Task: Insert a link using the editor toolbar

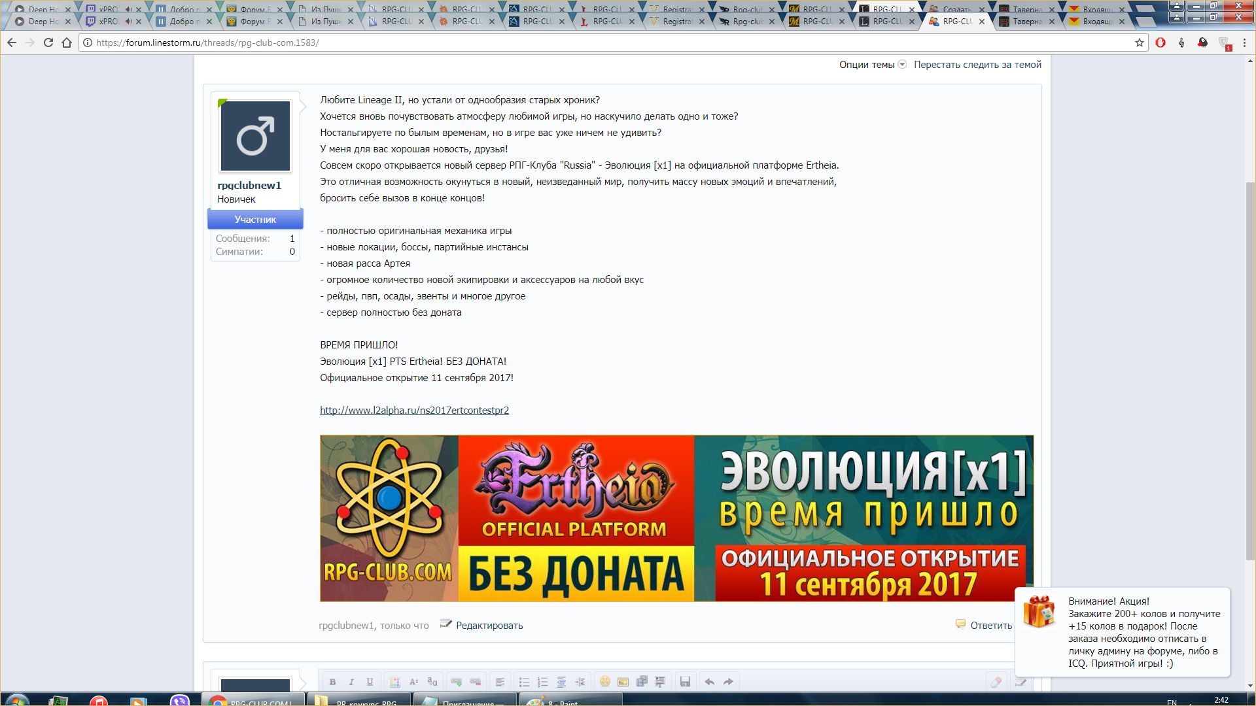Action: [x=457, y=682]
